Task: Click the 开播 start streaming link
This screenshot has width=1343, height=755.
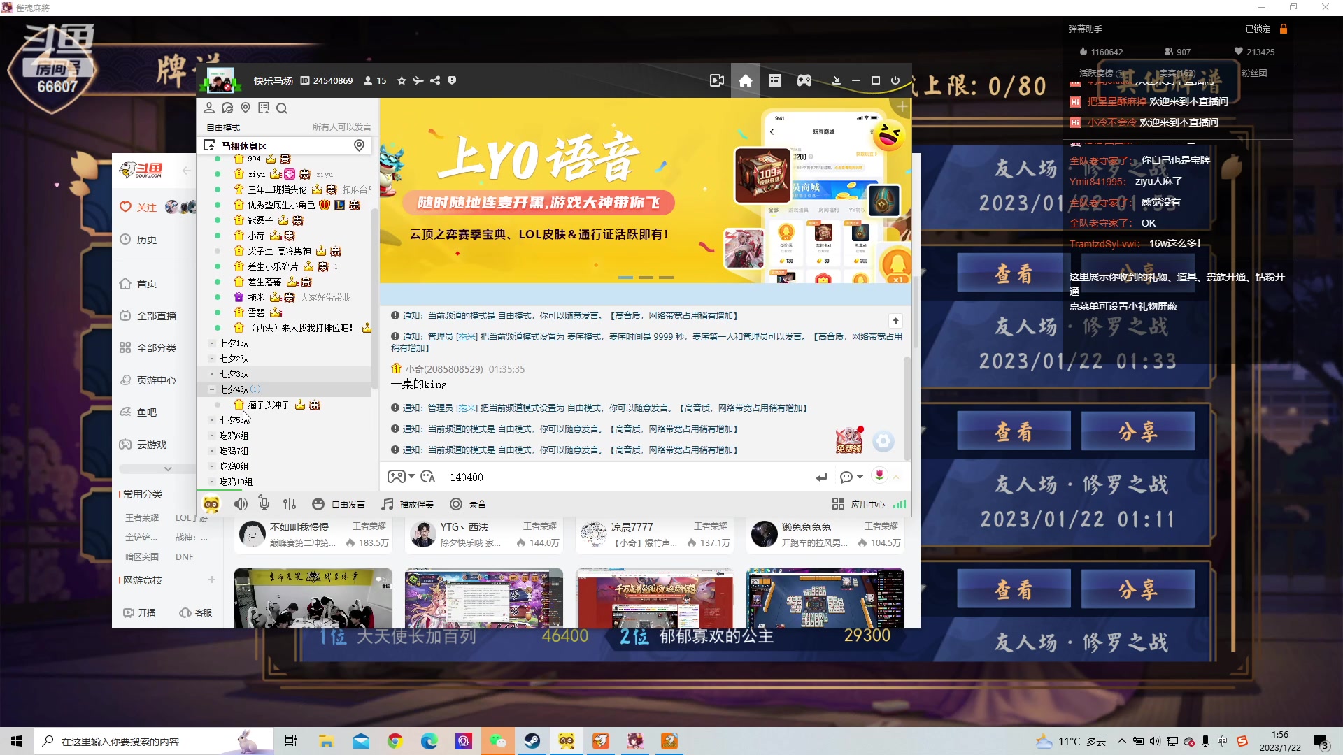Action: [140, 612]
